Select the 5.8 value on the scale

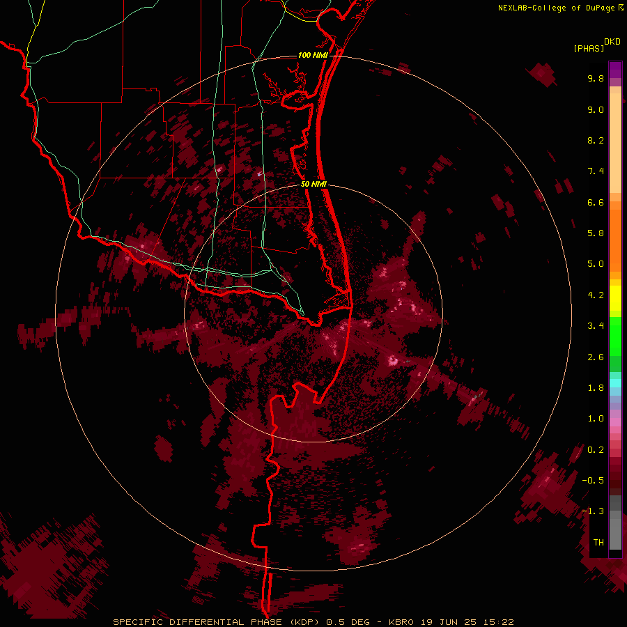[x=596, y=233]
